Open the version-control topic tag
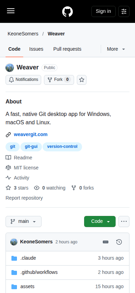Image resolution: width=135 pixels, height=293 pixels. [62, 147]
